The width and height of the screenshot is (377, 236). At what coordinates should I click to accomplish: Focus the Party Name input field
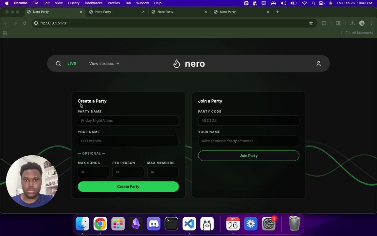[x=128, y=120]
